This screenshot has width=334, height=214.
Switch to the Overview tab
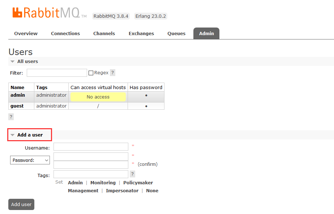26,34
